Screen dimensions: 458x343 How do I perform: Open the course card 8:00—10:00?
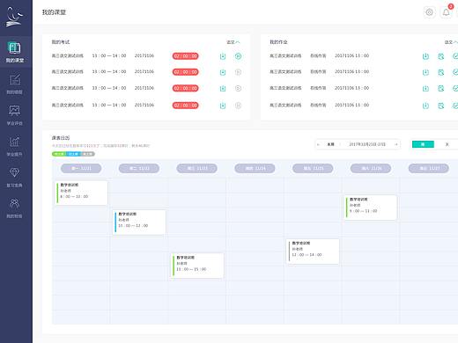(81, 193)
